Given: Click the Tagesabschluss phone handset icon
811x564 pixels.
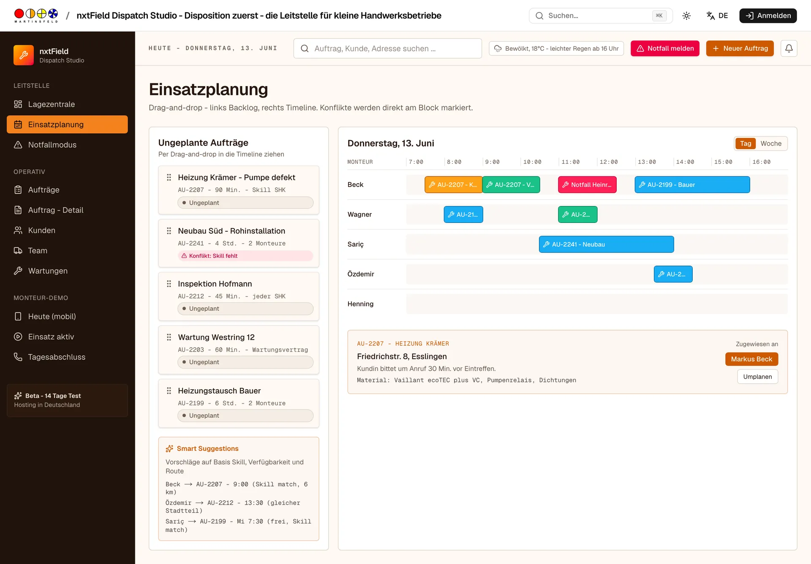Looking at the screenshot, I should point(18,357).
